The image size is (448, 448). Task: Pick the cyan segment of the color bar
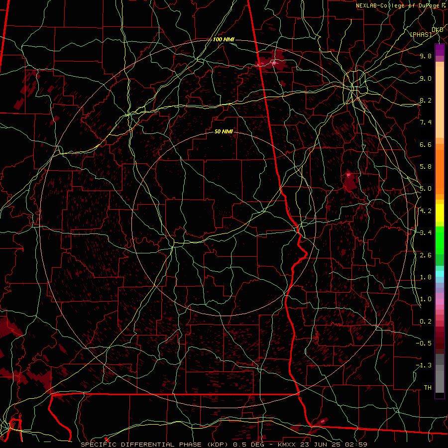click(440, 273)
